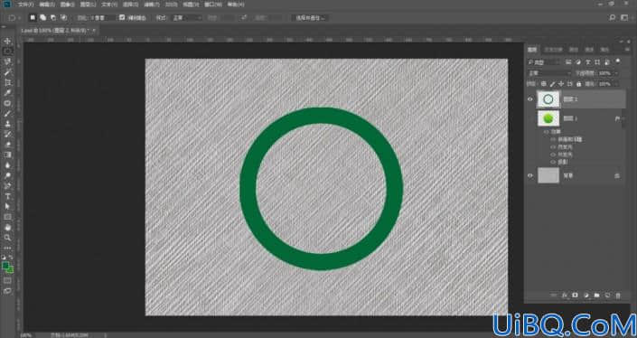
Task: Open the Layers panel flyout menu
Action: [x=627, y=49]
